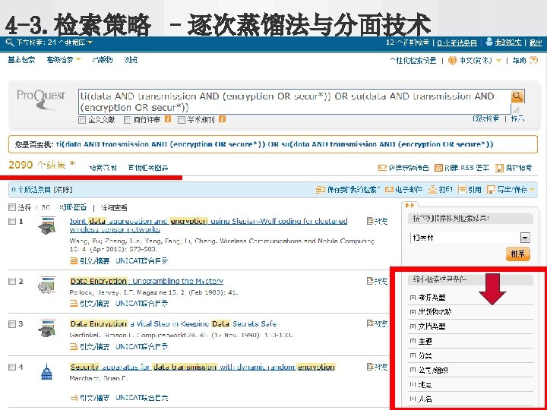
Task: Open the Find related figures tab
Action: (x=148, y=168)
